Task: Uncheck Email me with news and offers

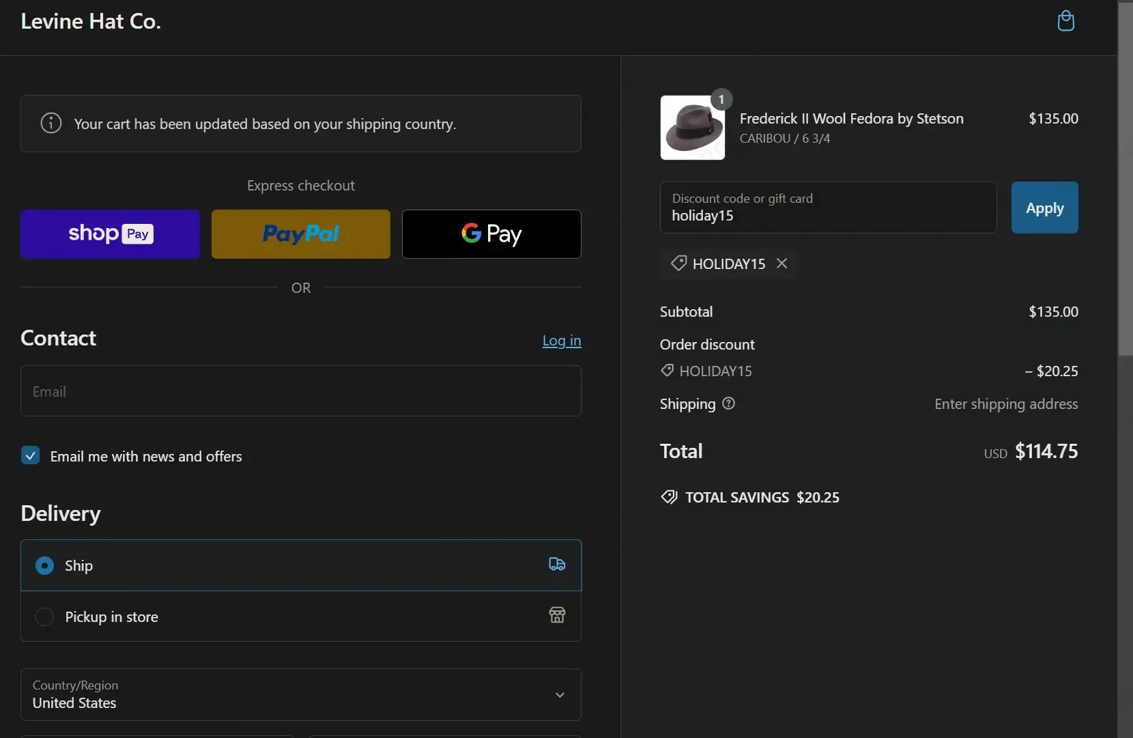Action: point(31,455)
